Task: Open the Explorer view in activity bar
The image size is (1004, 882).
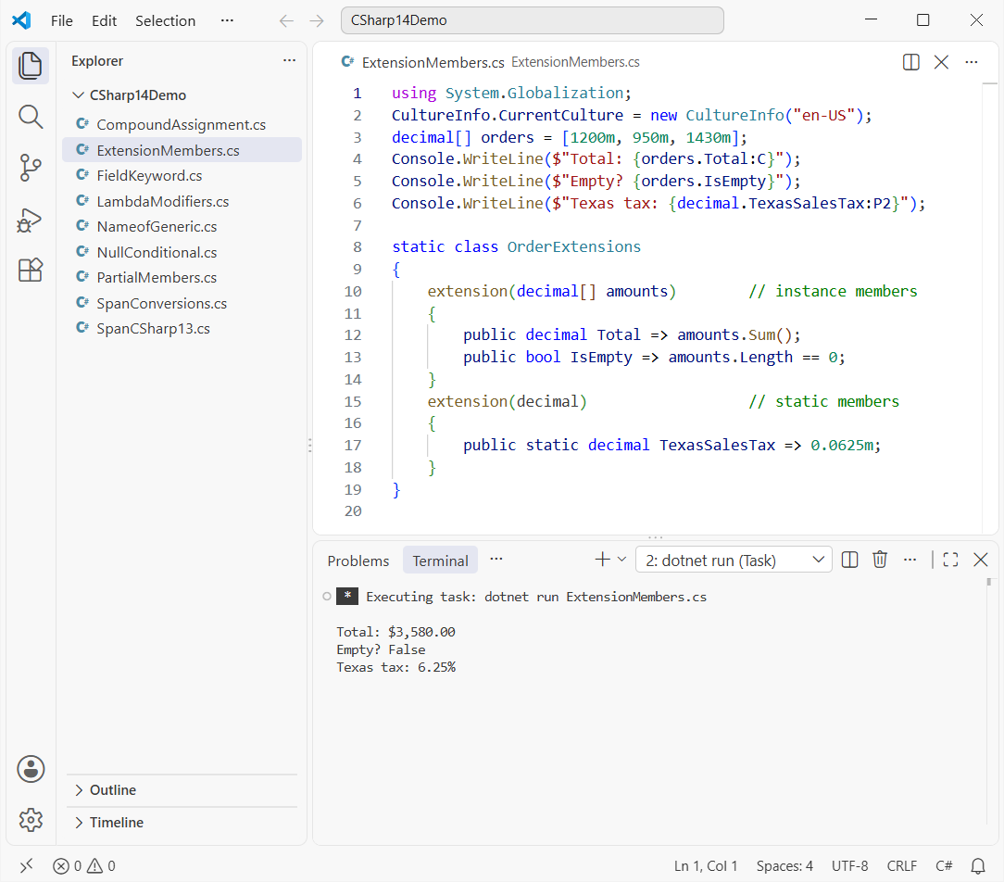Action: pos(30,66)
